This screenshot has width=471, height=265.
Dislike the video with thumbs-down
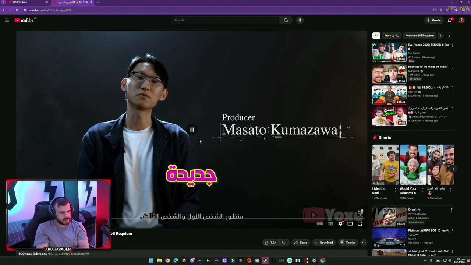point(284,243)
